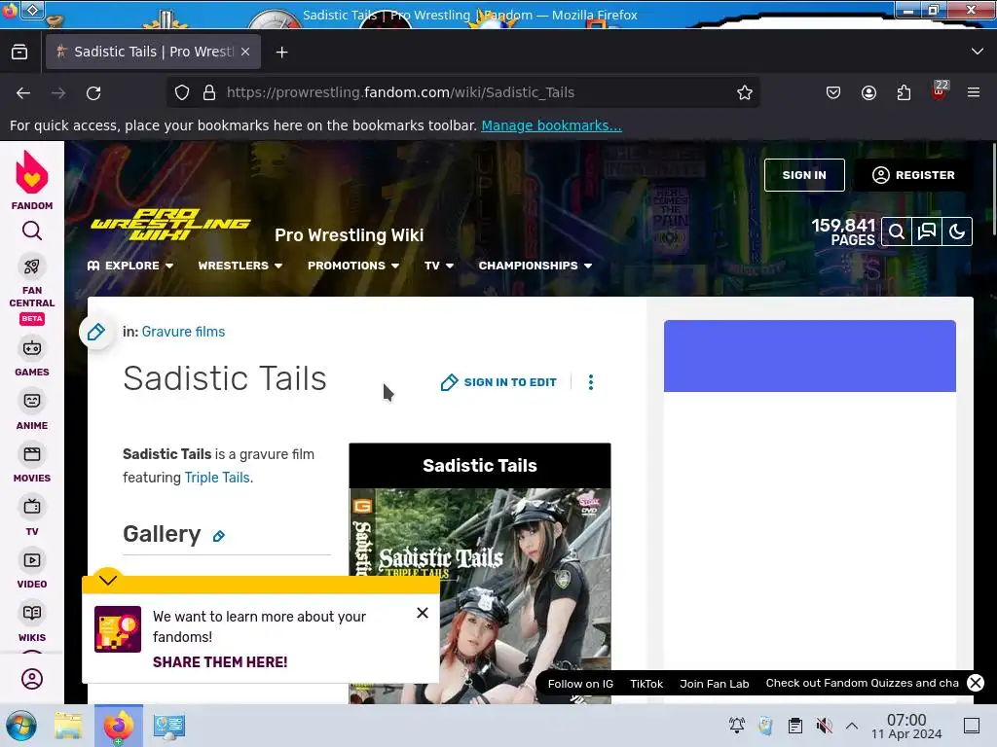Open a new browser tab
Viewport: 997px width, 747px height.
(x=281, y=53)
